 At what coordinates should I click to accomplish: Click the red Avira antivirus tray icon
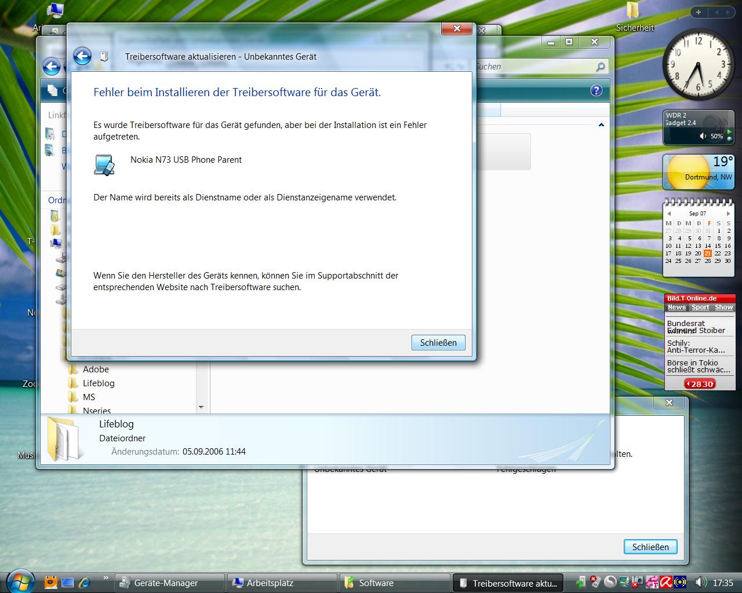pyautogui.click(x=665, y=583)
